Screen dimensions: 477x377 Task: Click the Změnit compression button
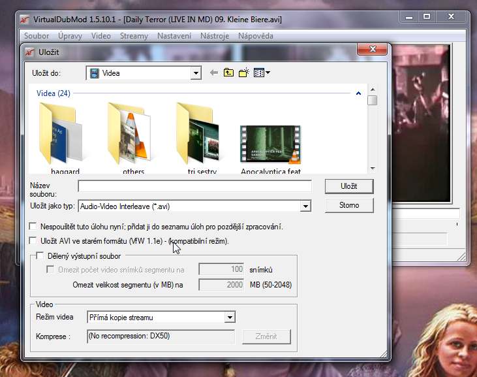point(266,336)
